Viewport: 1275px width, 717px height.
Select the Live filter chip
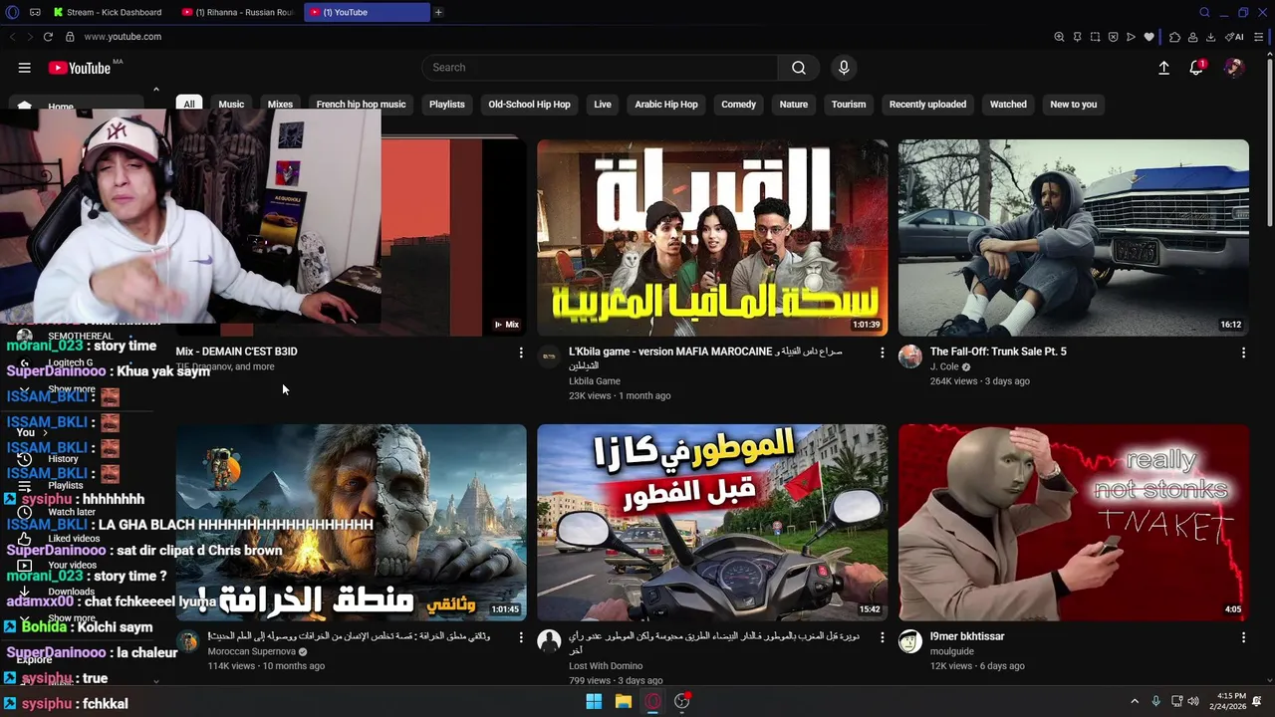(x=603, y=104)
